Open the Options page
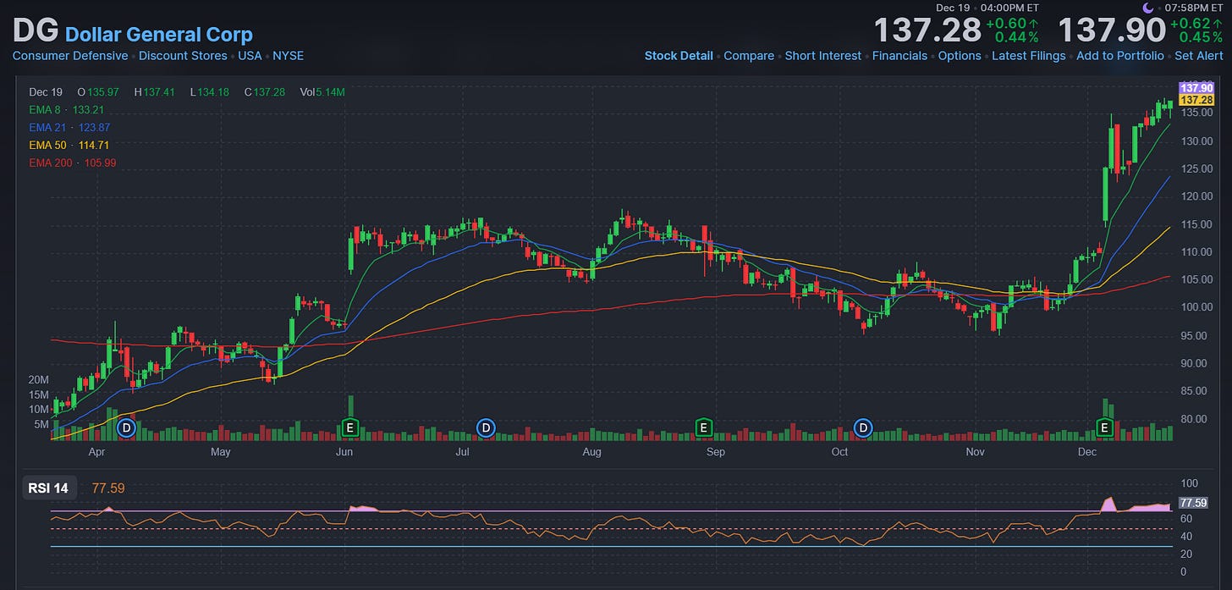Image resolution: width=1232 pixels, height=590 pixels. point(960,56)
